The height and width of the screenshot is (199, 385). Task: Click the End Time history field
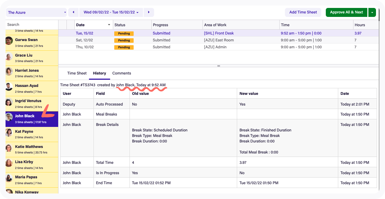tap(104, 183)
